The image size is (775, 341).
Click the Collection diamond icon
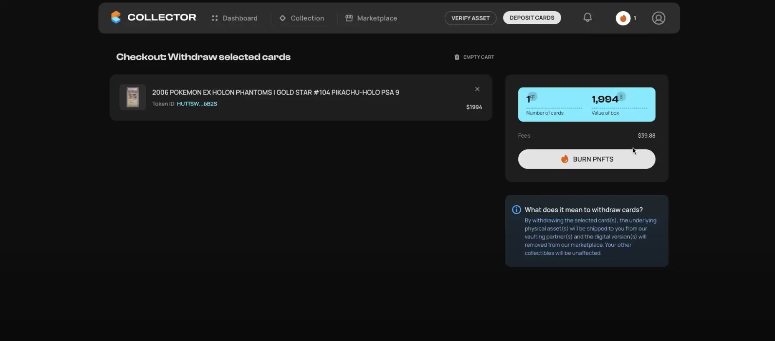click(x=282, y=18)
